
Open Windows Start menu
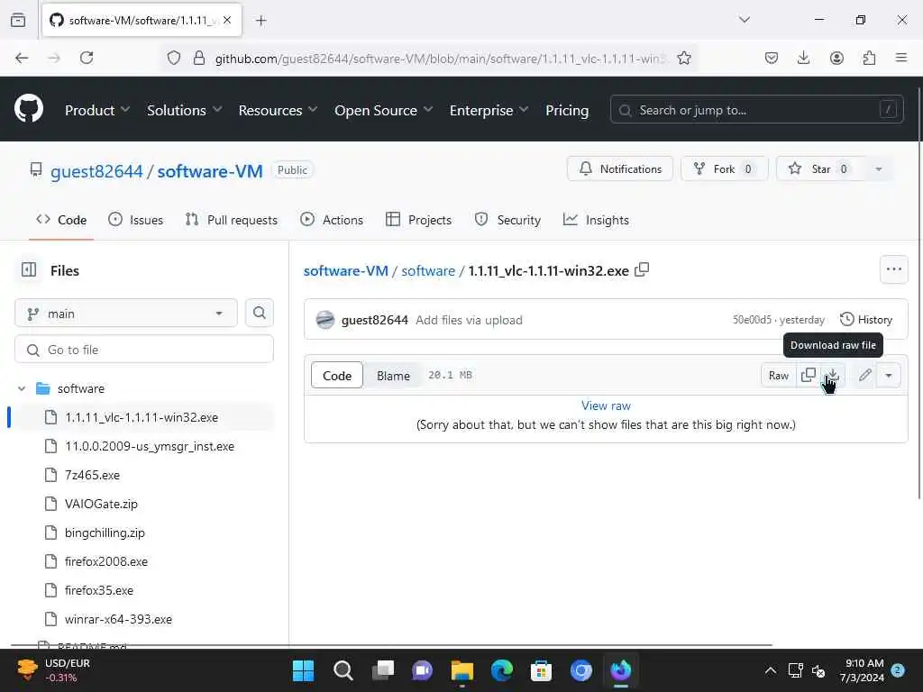click(x=304, y=670)
